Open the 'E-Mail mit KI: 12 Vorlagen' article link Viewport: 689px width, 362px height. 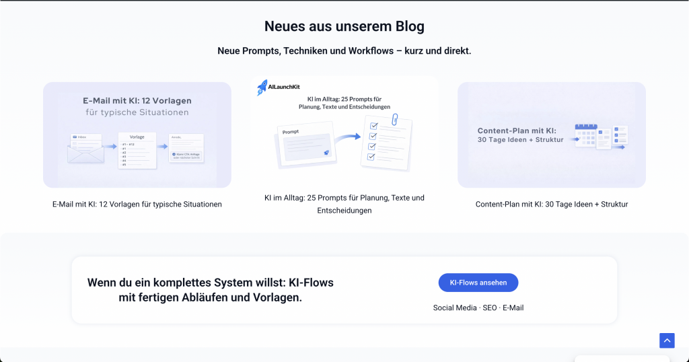[137, 204]
